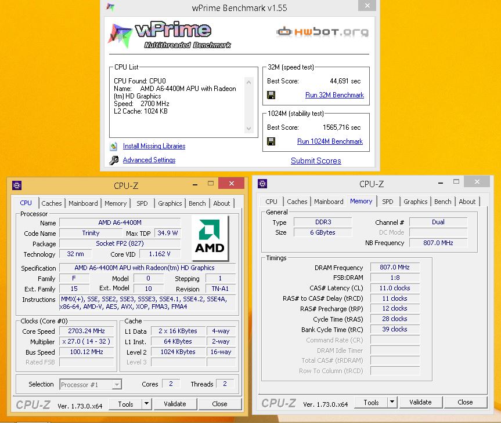Screen dimensions: 501x423
Task: Click the DRAM Frequency value 807.0 MHz
Action: click(x=395, y=267)
